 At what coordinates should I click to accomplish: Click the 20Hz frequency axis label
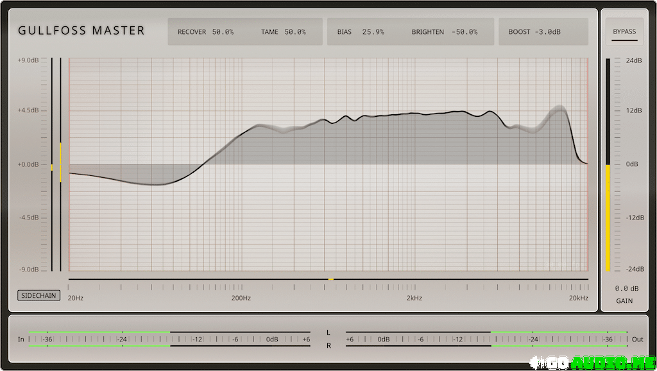coord(76,298)
